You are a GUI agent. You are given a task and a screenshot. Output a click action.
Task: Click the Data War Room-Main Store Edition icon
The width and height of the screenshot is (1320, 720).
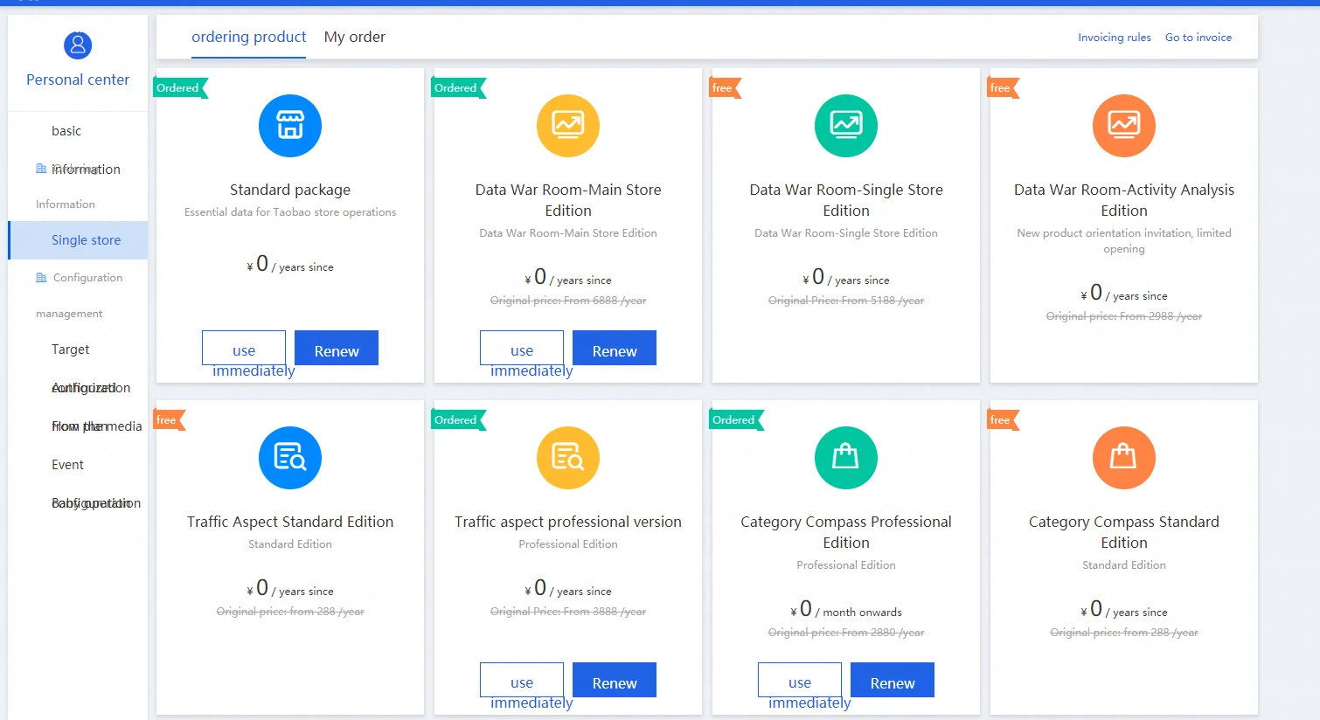568,126
